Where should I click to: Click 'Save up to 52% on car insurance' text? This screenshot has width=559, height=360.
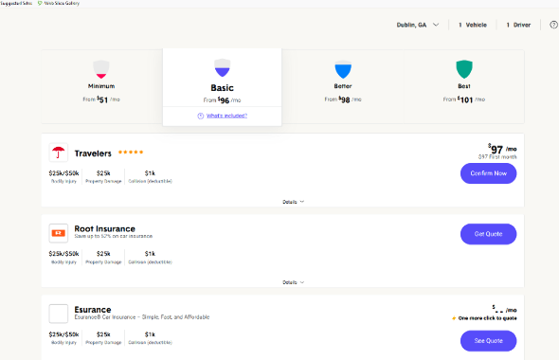pyautogui.click(x=114, y=236)
